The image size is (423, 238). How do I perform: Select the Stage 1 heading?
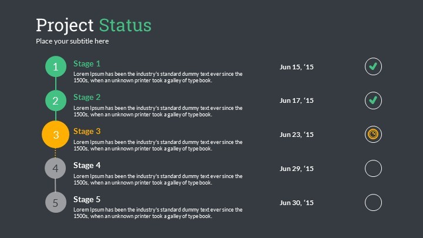point(87,63)
